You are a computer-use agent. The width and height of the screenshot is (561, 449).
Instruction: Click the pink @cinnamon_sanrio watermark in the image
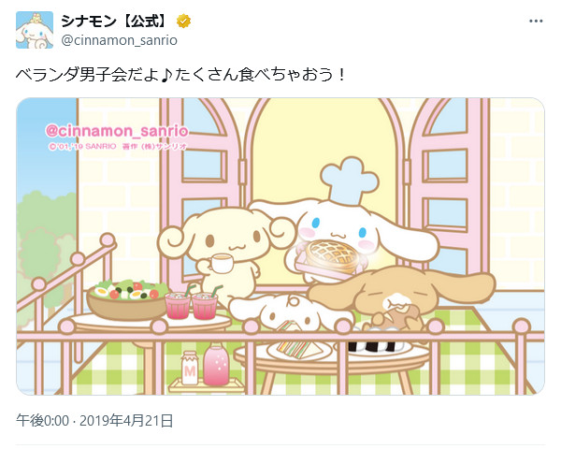point(117,131)
